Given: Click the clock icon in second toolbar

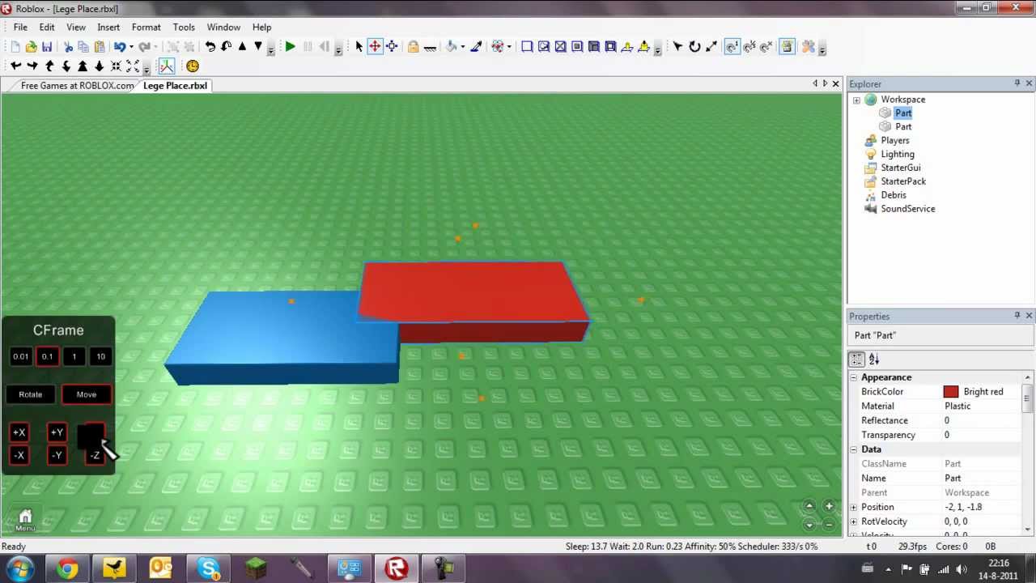Looking at the screenshot, I should pyautogui.click(x=193, y=66).
